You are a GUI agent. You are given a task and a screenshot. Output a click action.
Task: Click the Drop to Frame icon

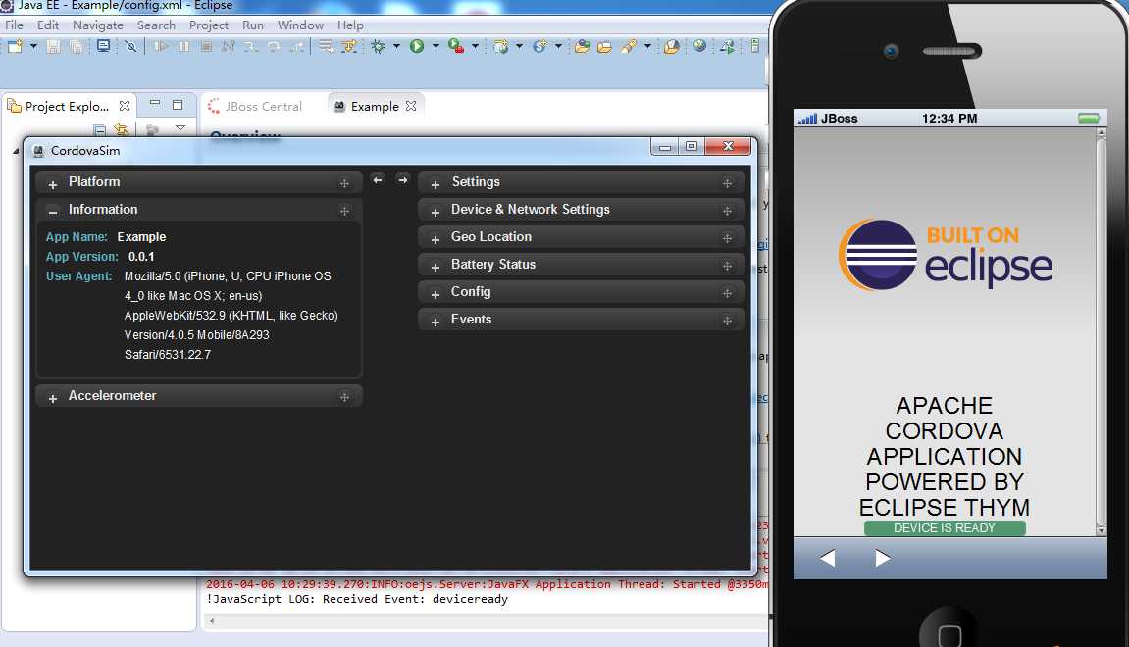pos(327,47)
